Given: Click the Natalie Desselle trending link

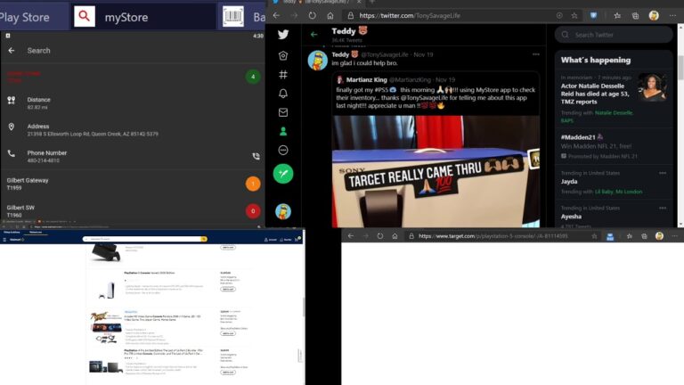Looking at the screenshot, I should [614, 112].
